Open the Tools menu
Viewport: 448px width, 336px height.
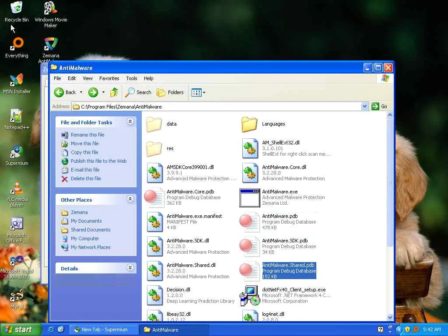[x=131, y=78]
